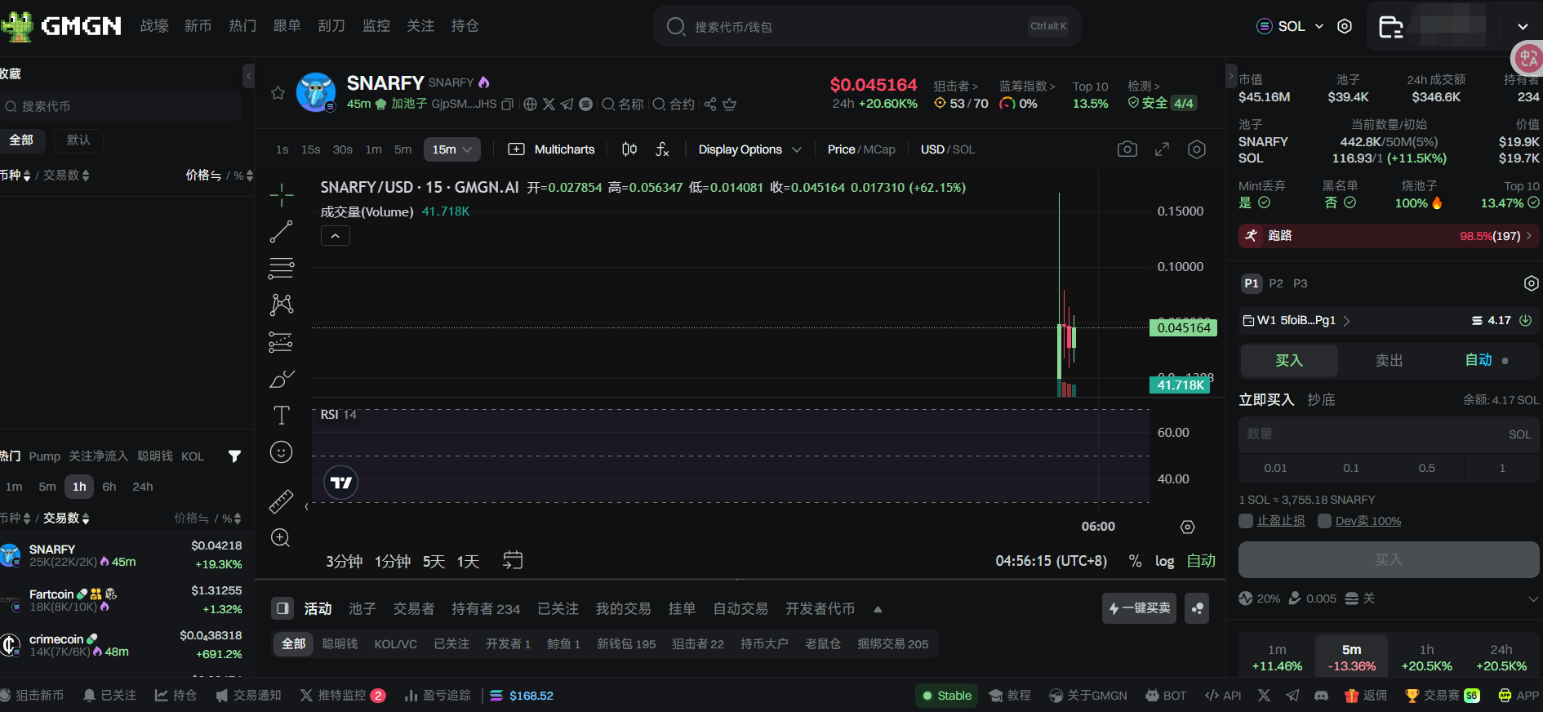Open the TradingView logo link
Image resolution: width=1543 pixels, height=712 pixels.
pos(341,483)
